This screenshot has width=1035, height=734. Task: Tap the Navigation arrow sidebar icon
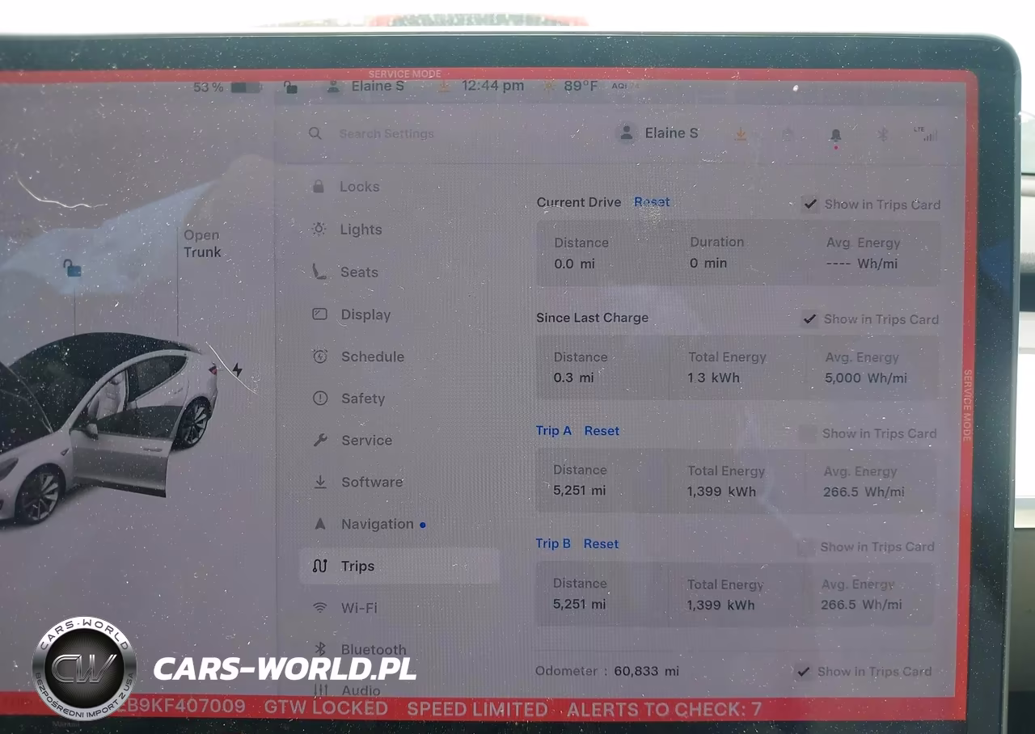(320, 524)
